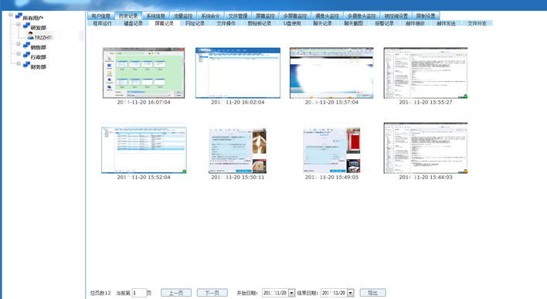Image resolution: width=547 pixels, height=299 pixels.
Task: Click the 销售部 department computer icon
Action: point(26,46)
